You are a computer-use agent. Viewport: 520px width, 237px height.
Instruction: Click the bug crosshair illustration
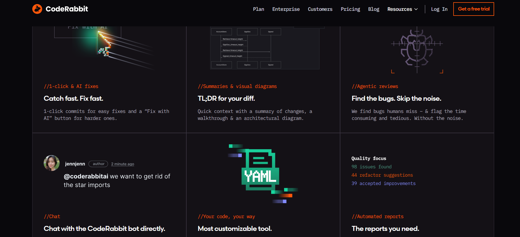coord(417,49)
